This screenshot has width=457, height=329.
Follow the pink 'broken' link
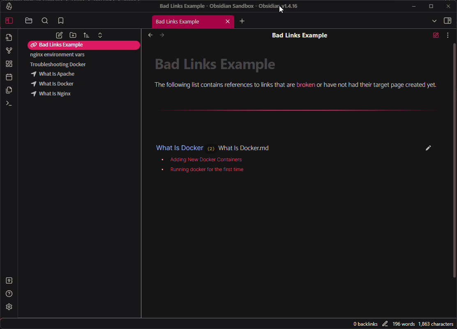(306, 85)
